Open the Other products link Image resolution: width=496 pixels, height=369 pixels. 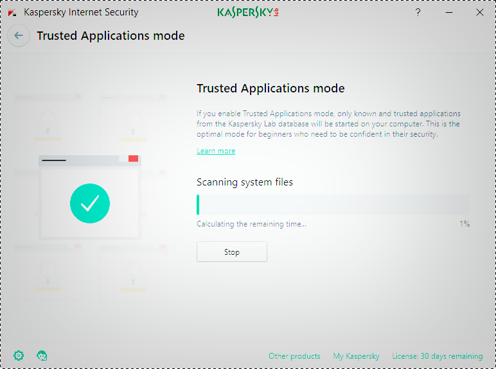pyautogui.click(x=294, y=356)
